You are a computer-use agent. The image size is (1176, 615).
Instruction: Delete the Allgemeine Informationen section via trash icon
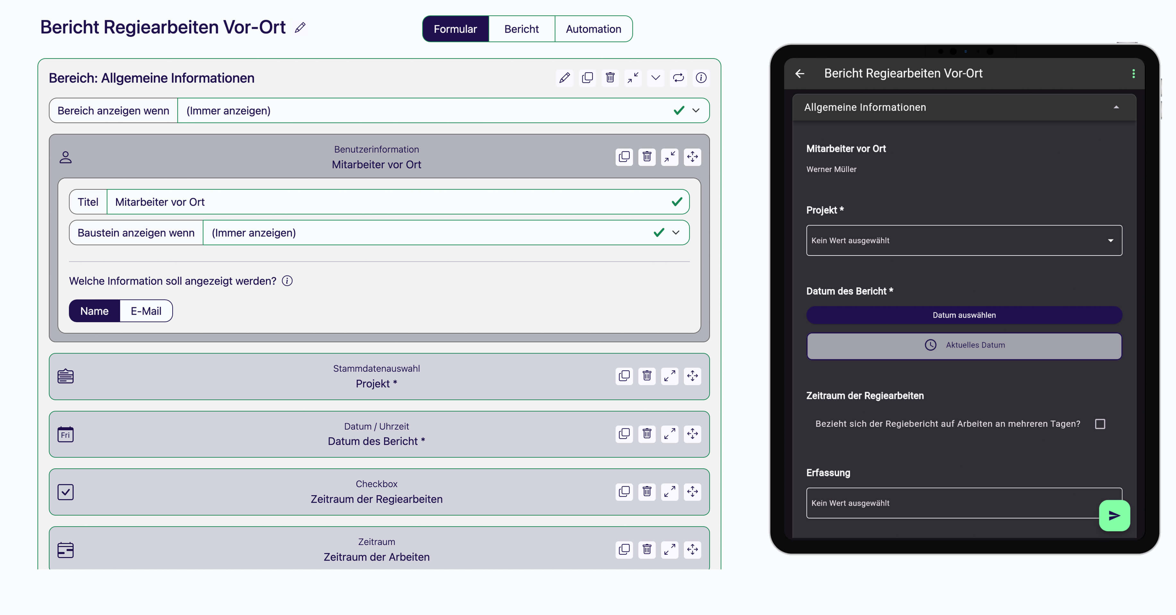(x=610, y=78)
